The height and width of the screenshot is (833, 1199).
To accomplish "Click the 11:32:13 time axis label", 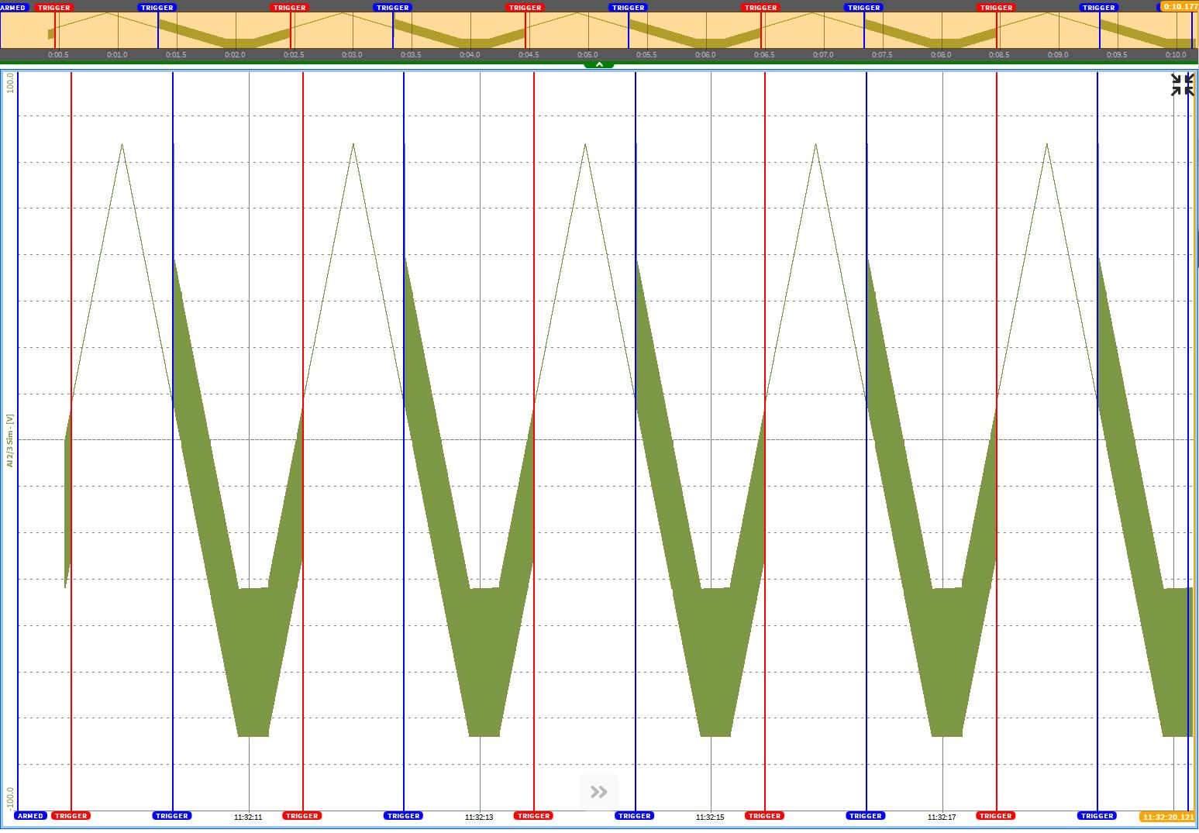I will [x=479, y=817].
